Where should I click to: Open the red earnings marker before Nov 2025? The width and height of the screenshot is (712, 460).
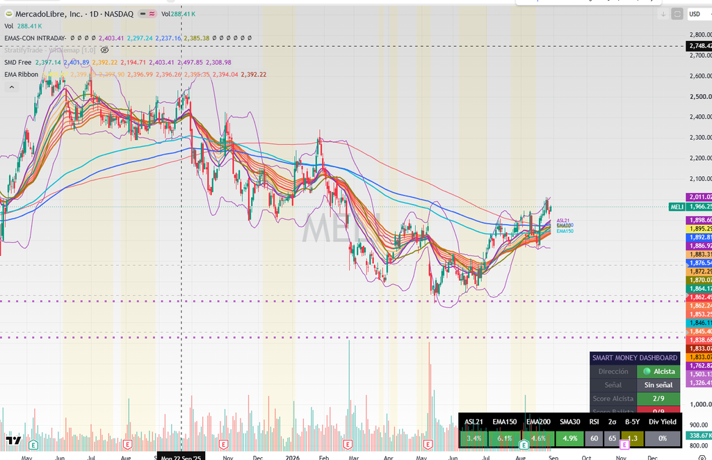(223, 444)
